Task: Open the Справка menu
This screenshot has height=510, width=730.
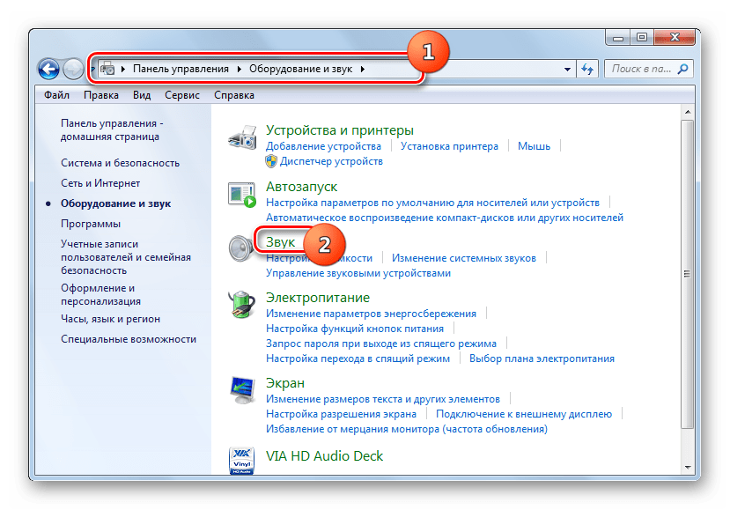Action: pyautogui.click(x=234, y=95)
